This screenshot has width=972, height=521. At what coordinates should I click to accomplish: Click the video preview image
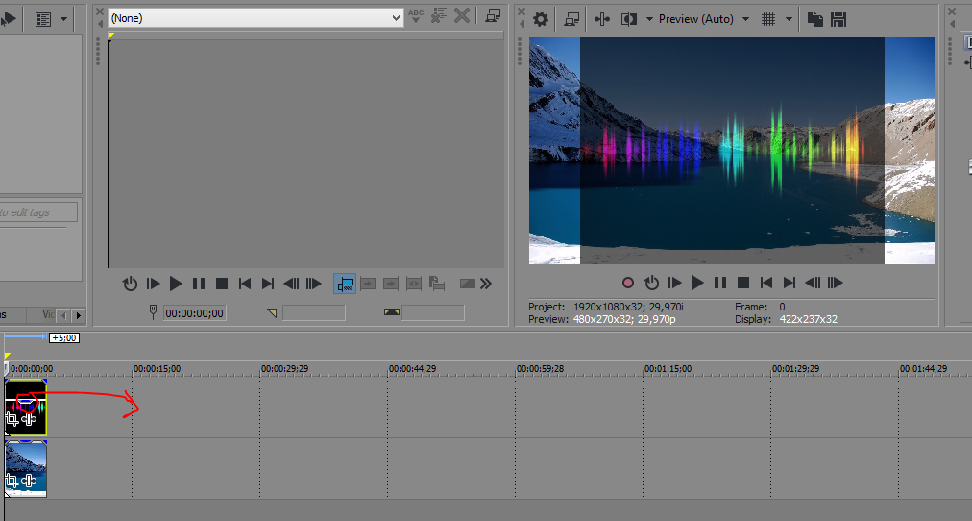[732, 150]
